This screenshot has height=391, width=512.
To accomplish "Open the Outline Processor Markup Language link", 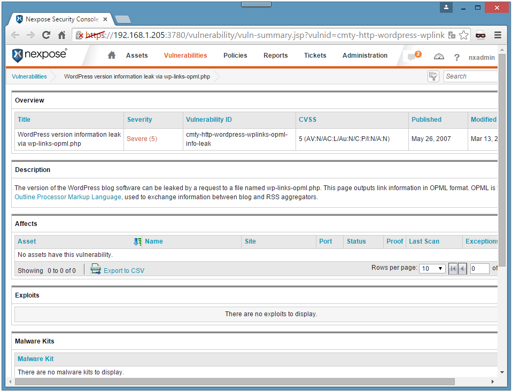I will 68,197.
